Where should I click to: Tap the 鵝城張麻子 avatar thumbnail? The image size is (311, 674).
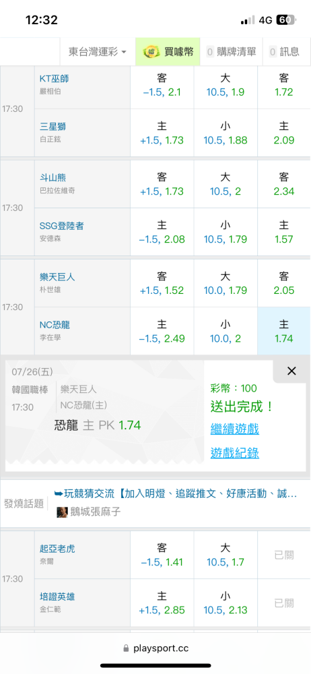pos(63,512)
